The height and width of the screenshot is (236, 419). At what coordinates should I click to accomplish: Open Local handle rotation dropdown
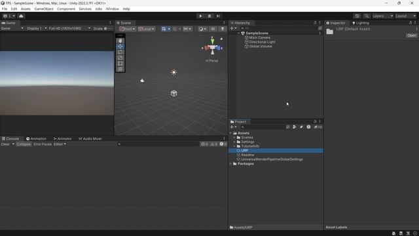(146, 29)
